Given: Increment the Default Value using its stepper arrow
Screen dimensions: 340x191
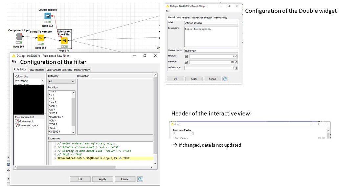Looking at the screenshot, I should coord(236,67).
